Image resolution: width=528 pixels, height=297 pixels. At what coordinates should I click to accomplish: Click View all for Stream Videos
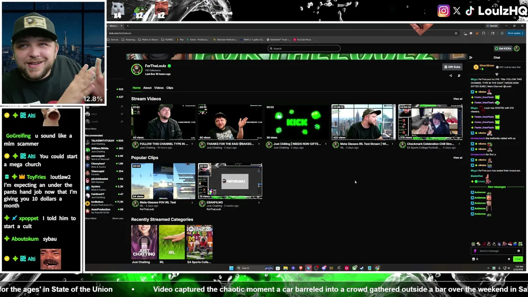pyautogui.click(x=458, y=99)
